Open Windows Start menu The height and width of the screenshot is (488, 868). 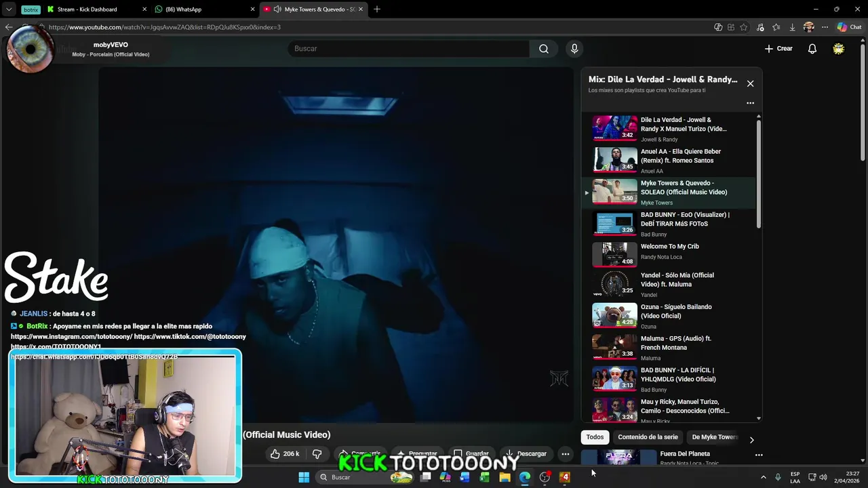pyautogui.click(x=304, y=477)
